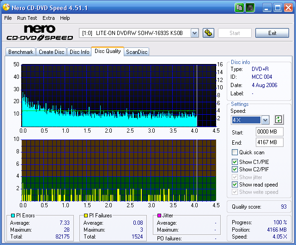
Task: Click the disc type DVD+R
Action: point(260,69)
